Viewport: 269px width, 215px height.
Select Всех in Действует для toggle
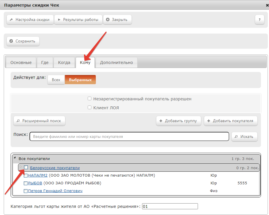pyautogui.click(x=56, y=80)
